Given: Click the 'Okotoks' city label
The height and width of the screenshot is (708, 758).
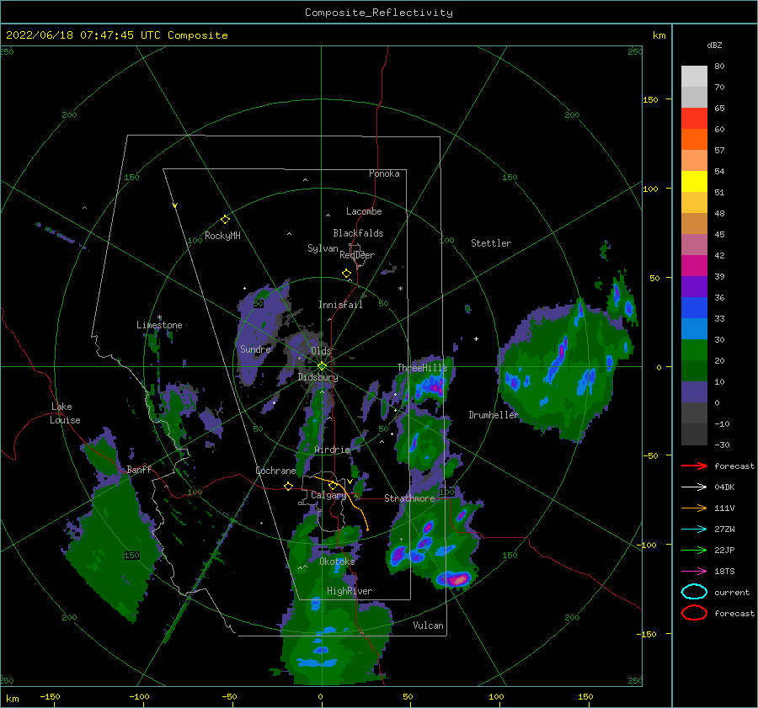Looking at the screenshot, I should [x=337, y=562].
